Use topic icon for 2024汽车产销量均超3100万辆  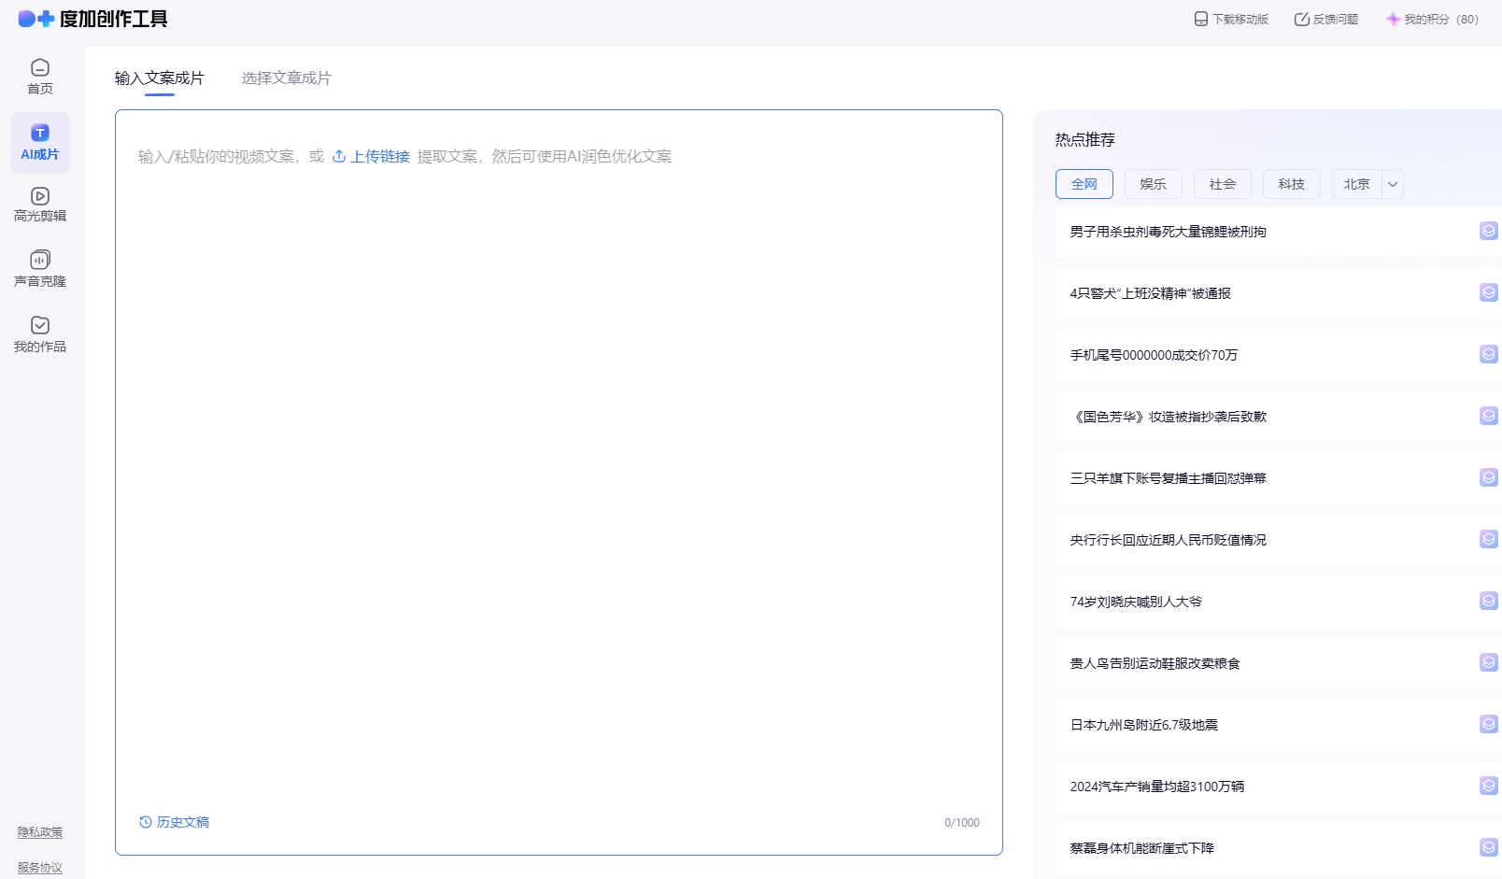1489,786
